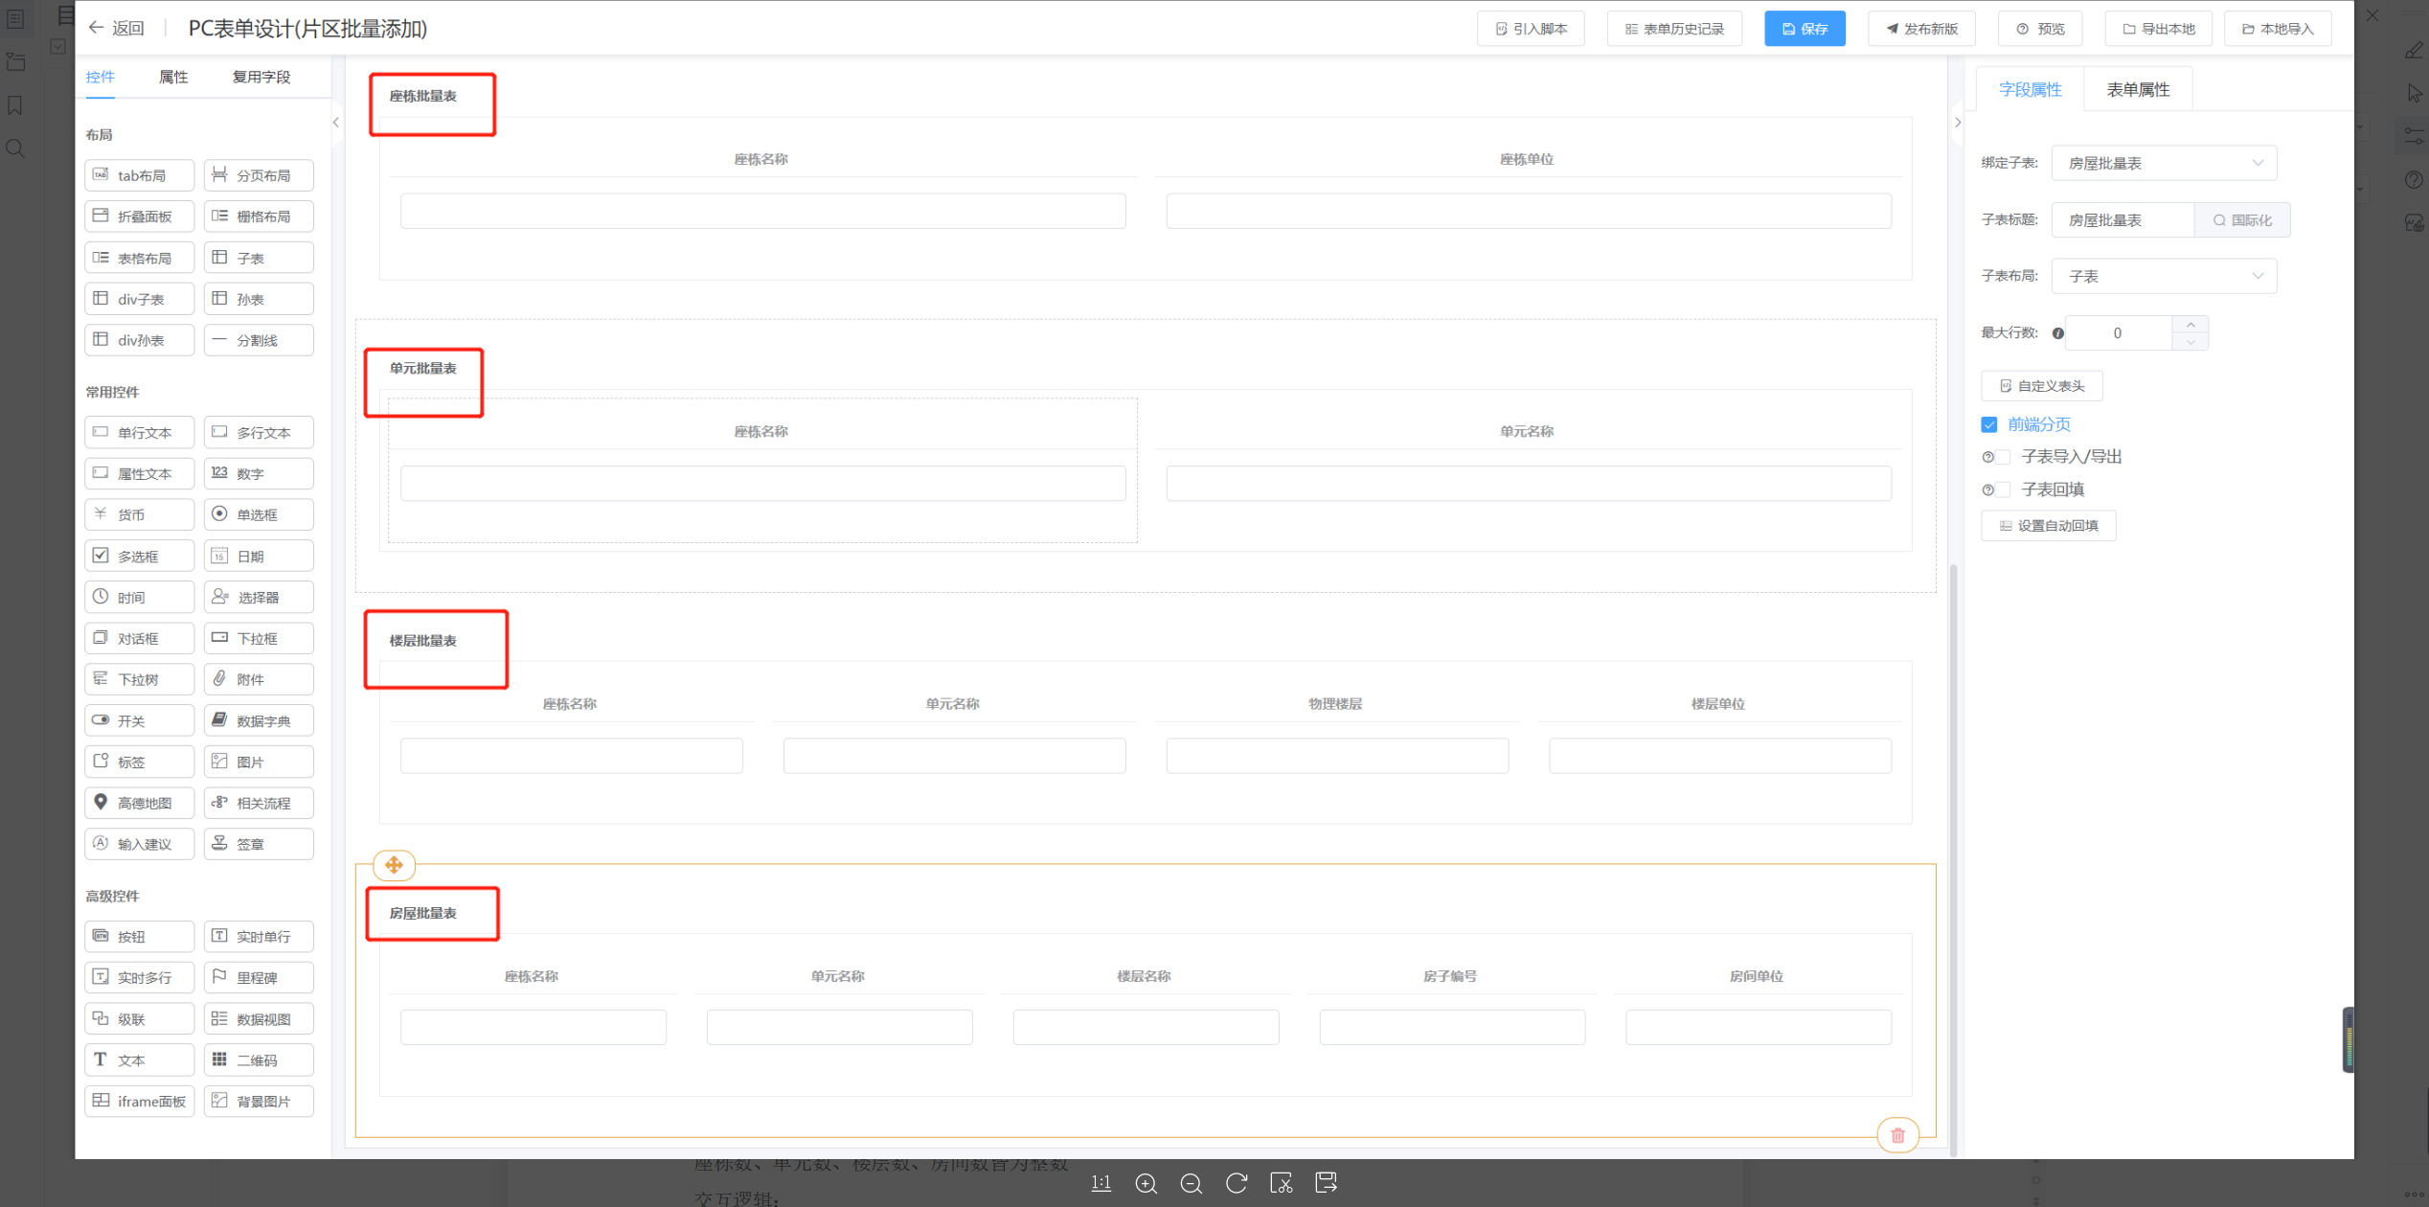This screenshot has height=1207, width=2429.
Task: Enable the 子表导入/导出 checkbox
Action: tap(2003, 457)
